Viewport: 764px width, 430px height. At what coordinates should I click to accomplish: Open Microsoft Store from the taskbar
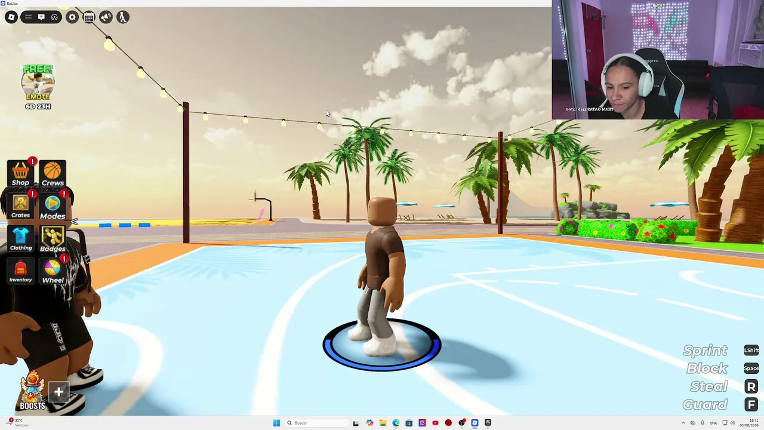(409, 423)
